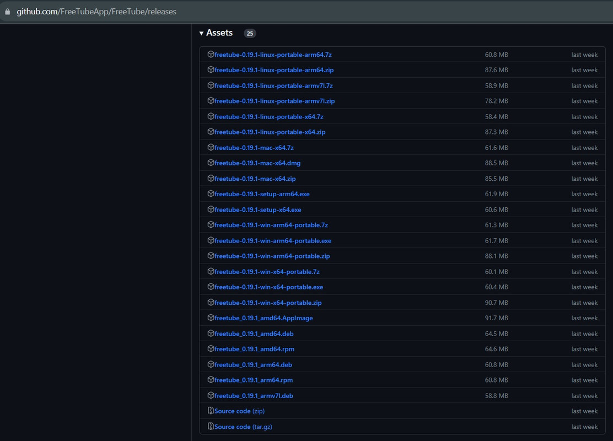This screenshot has width=613, height=441.
Task: Download freetube-0.19.1-mac-x64.zip
Action: tap(255, 178)
